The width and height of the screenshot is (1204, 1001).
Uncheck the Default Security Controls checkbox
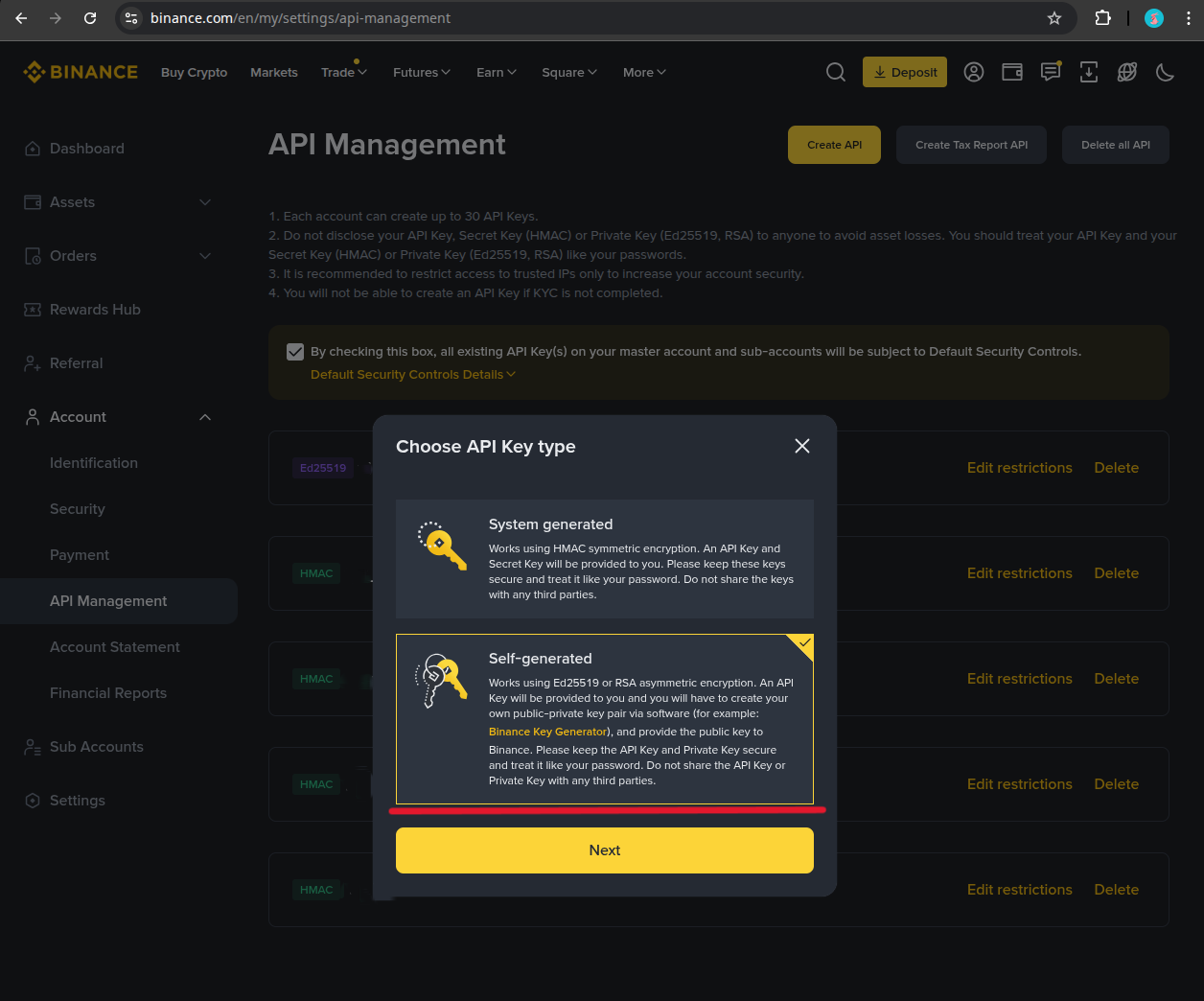tap(295, 352)
